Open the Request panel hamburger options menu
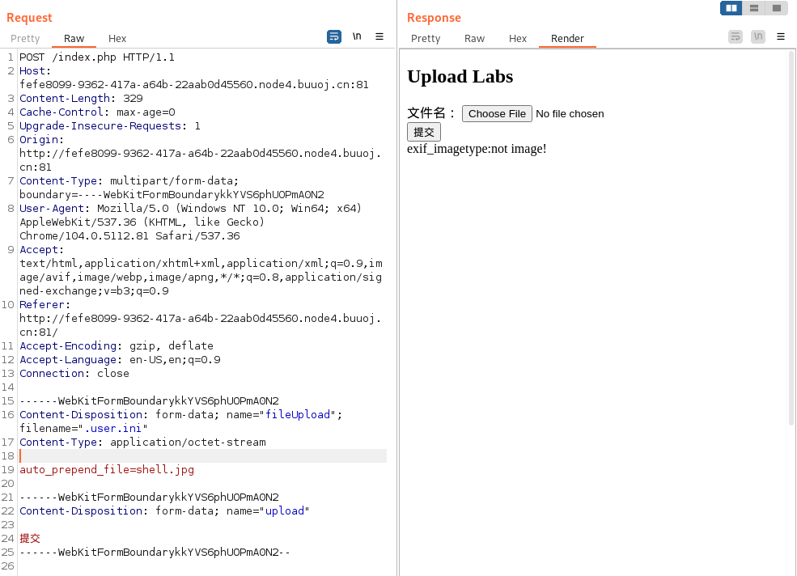Viewport: 797px width, 576px height. click(379, 36)
